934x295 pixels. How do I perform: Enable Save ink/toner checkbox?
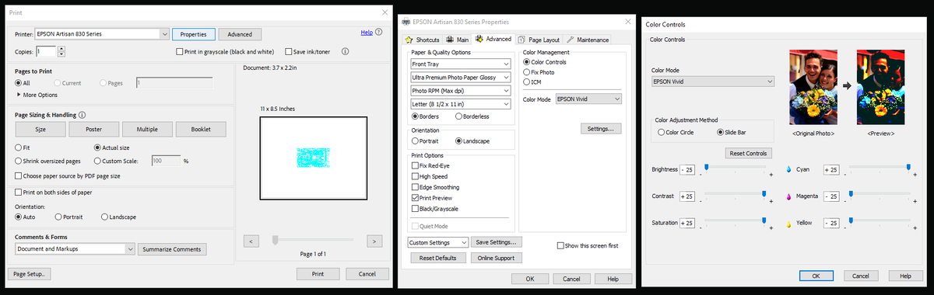click(x=289, y=52)
